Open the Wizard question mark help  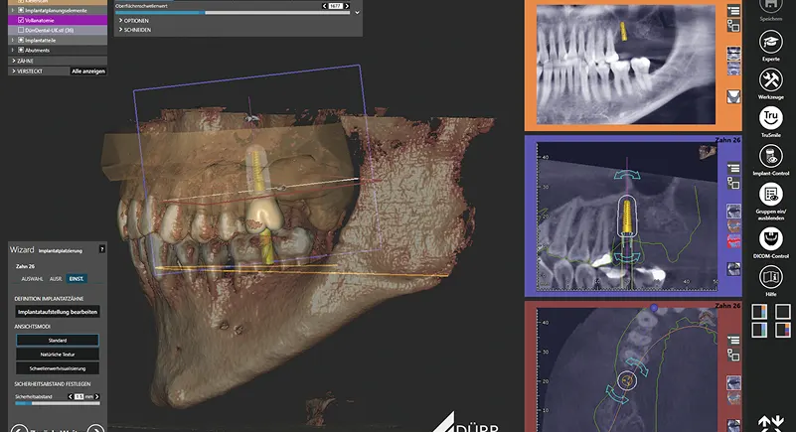[x=102, y=249]
